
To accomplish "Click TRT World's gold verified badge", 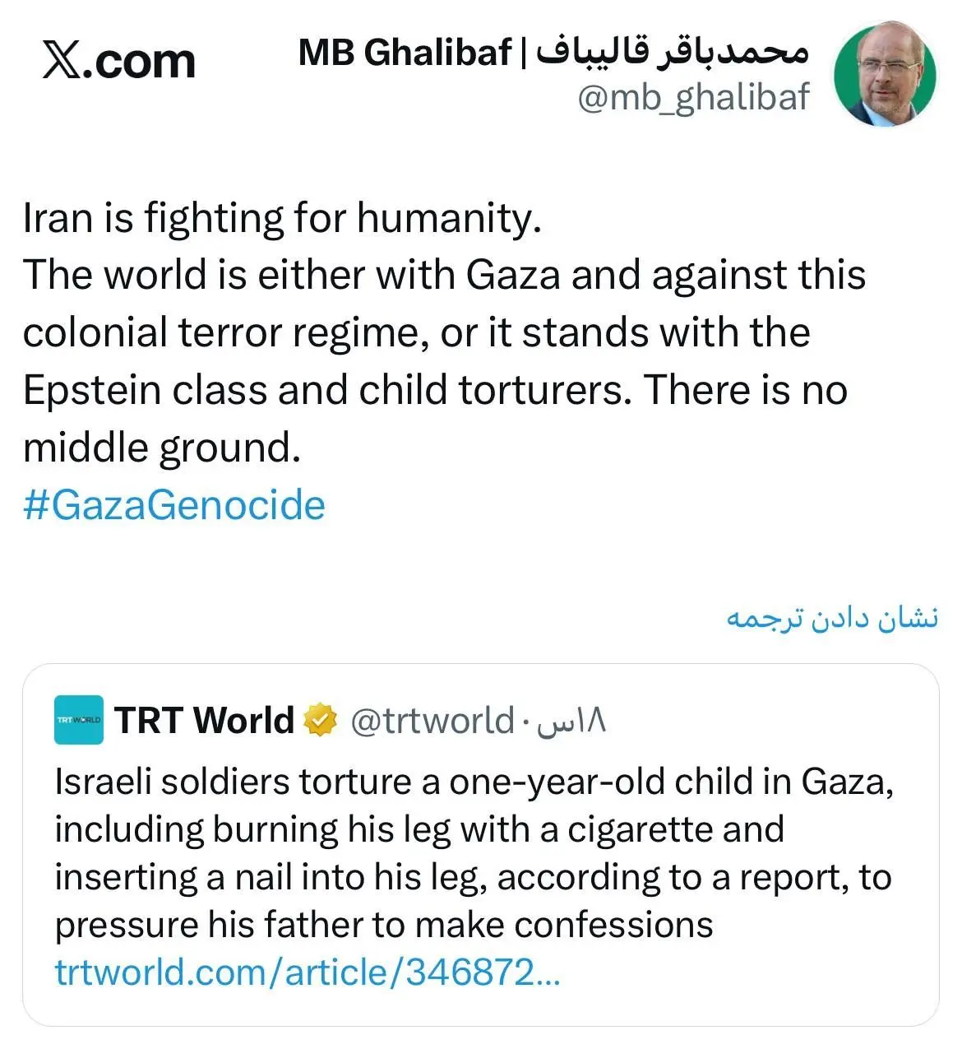I will point(321,721).
